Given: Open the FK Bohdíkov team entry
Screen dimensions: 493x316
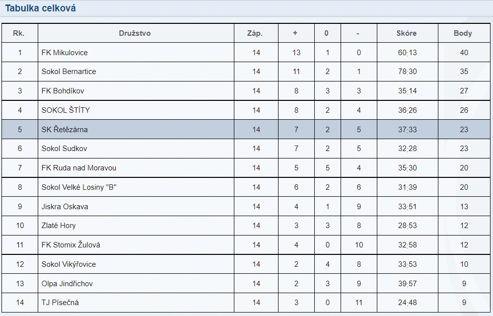Looking at the screenshot, I should point(63,91).
